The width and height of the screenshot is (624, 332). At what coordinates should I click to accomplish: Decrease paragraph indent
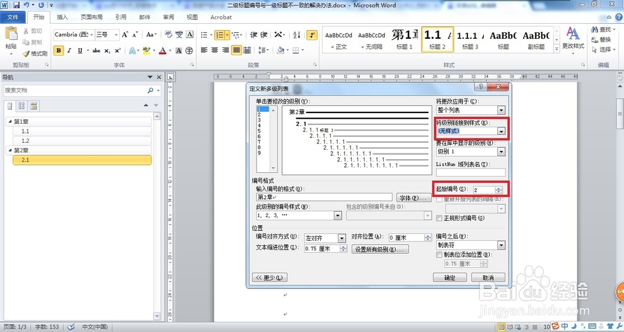(x=253, y=35)
